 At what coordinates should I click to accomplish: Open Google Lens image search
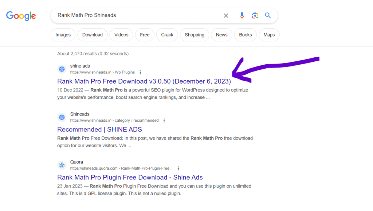[255, 16]
